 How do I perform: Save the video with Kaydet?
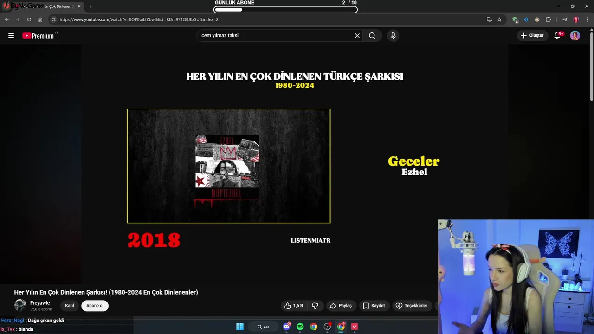point(374,306)
